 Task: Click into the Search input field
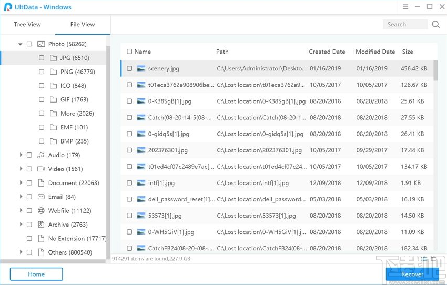tap(405, 24)
